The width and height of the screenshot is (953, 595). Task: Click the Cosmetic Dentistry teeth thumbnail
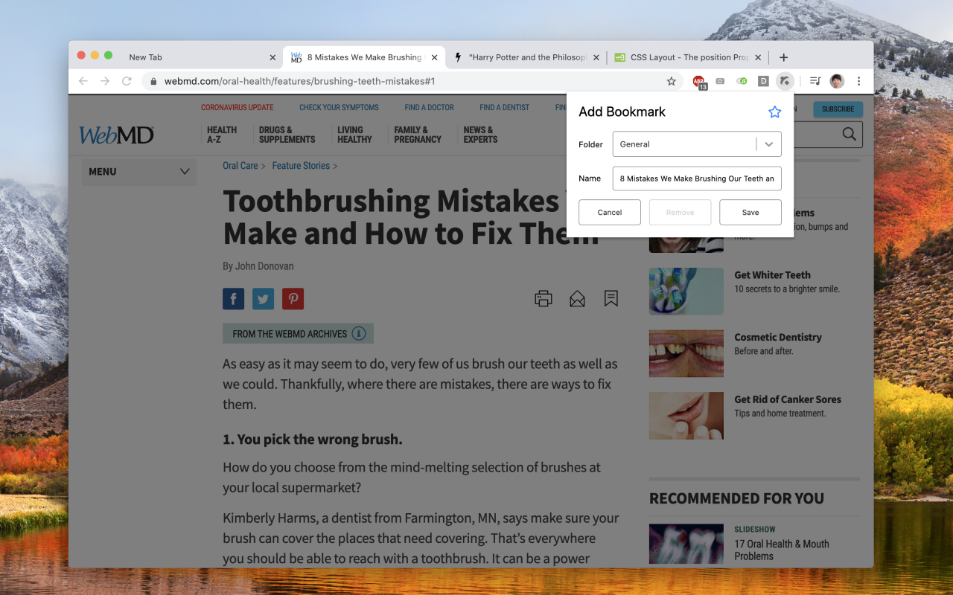coord(686,353)
